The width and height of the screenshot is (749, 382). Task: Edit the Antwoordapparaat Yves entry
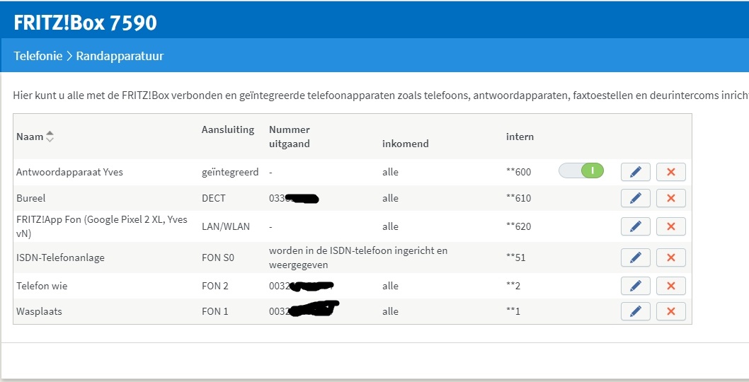click(636, 172)
